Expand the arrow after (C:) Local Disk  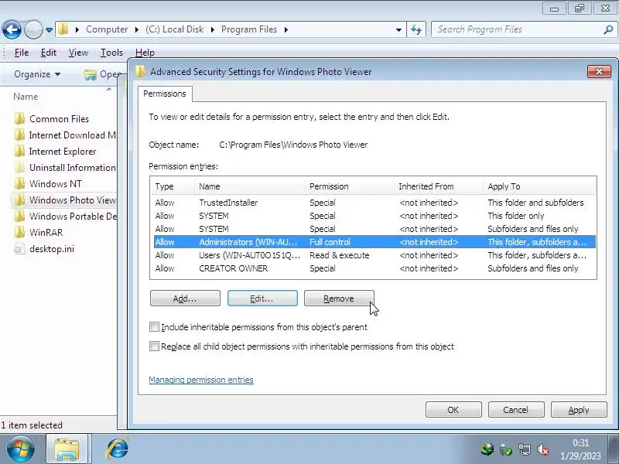pos(212,29)
